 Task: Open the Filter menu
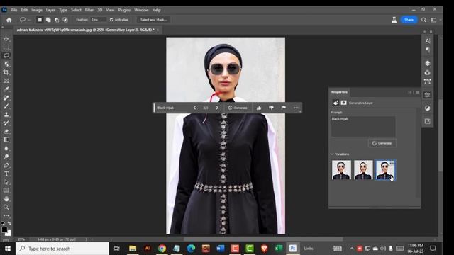pos(89,10)
